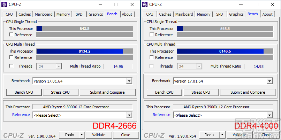281x140 pixels.
Task: Switch to CPU tab in left window
Action: pyautogui.click(x=9, y=14)
